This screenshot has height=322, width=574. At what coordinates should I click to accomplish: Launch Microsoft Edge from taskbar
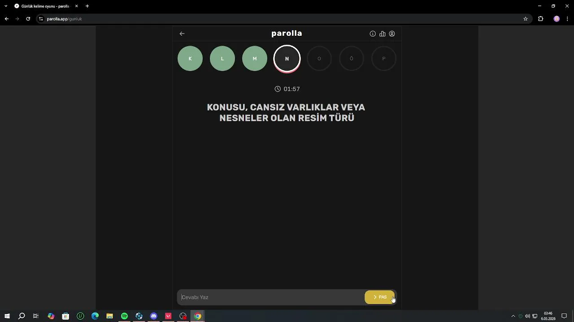[95, 316]
